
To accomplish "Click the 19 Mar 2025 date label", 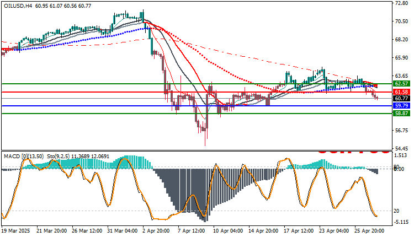I will [x=15, y=231].
